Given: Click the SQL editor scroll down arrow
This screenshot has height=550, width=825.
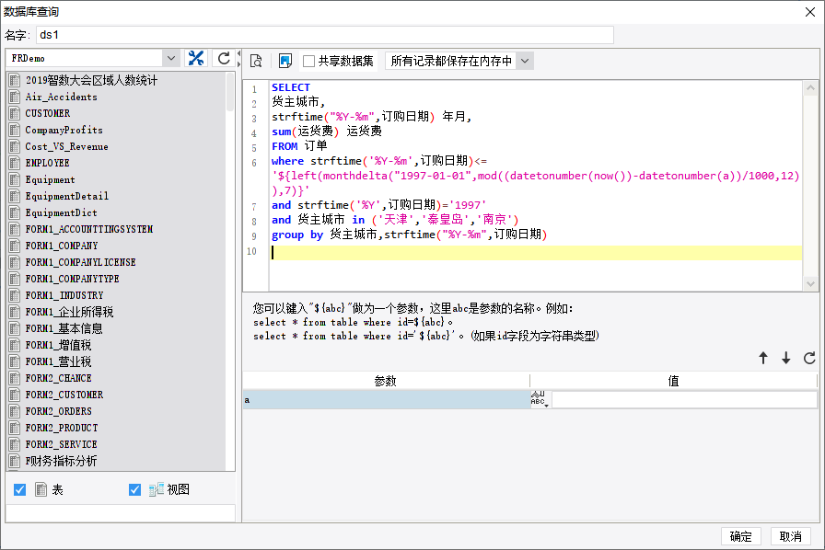Looking at the screenshot, I should click(x=810, y=284).
